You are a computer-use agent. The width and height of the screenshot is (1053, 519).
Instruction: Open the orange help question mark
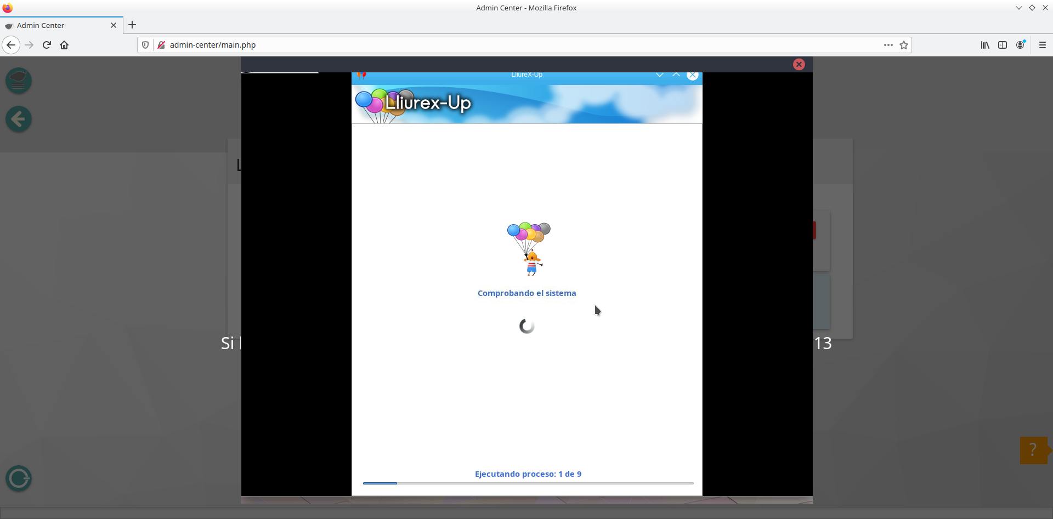pyautogui.click(x=1033, y=450)
